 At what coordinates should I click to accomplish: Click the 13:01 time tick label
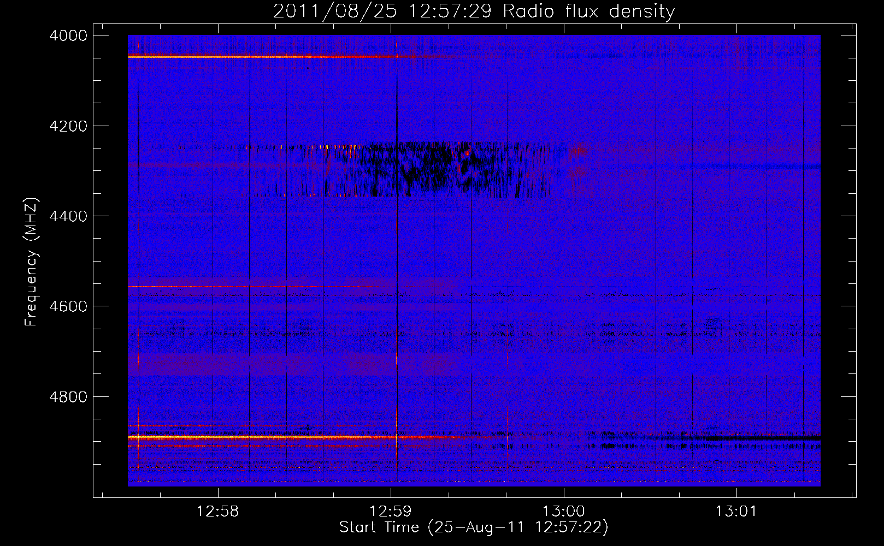tap(736, 512)
